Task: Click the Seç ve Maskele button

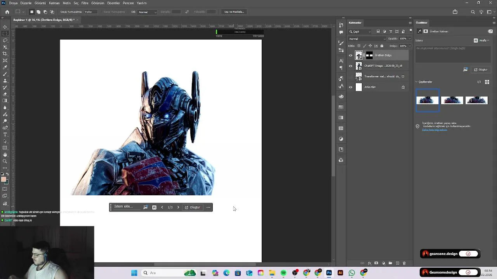Action: pos(234,12)
